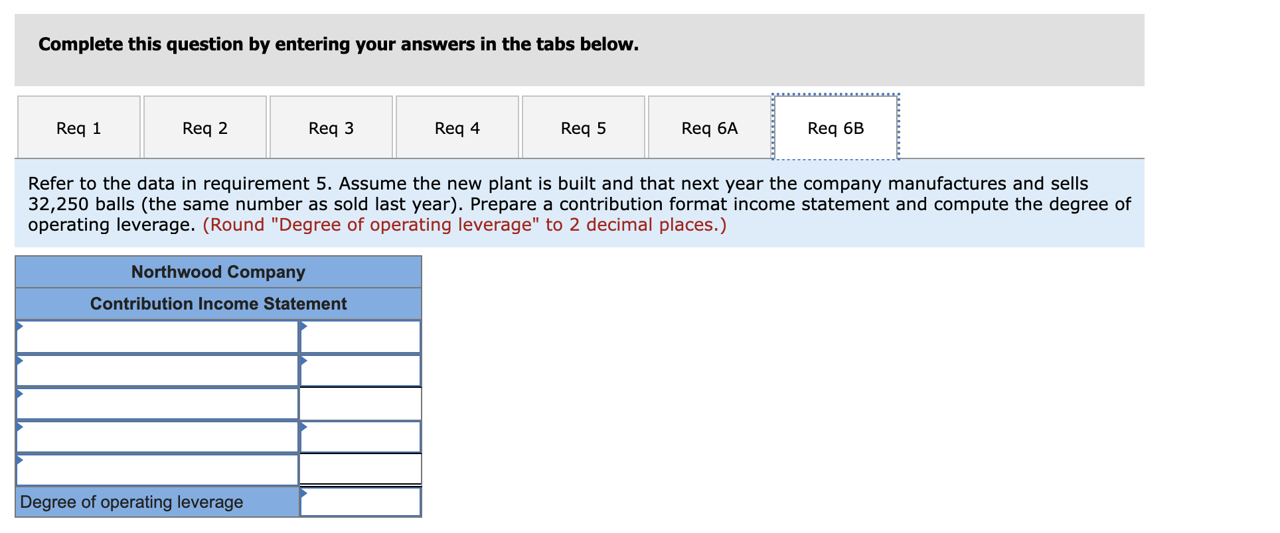Select the Req 3 tab
1280x533 pixels.
(330, 127)
